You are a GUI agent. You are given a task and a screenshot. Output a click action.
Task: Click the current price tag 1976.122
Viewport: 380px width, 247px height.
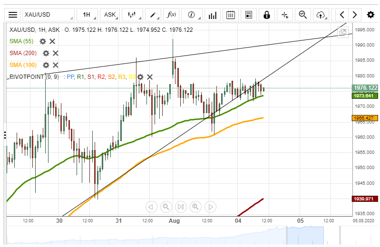pyautogui.click(x=365, y=88)
